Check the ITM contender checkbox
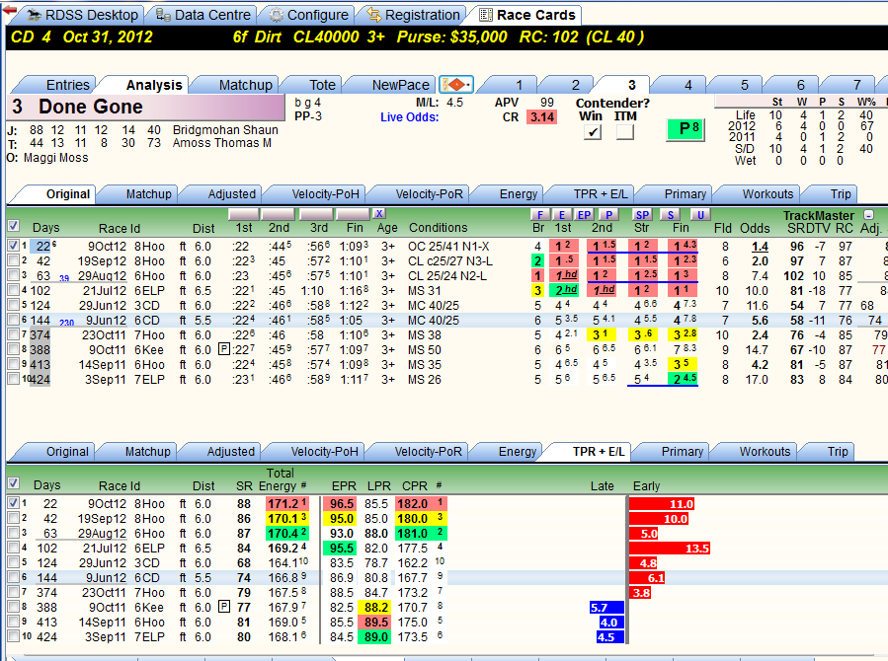 (624, 132)
